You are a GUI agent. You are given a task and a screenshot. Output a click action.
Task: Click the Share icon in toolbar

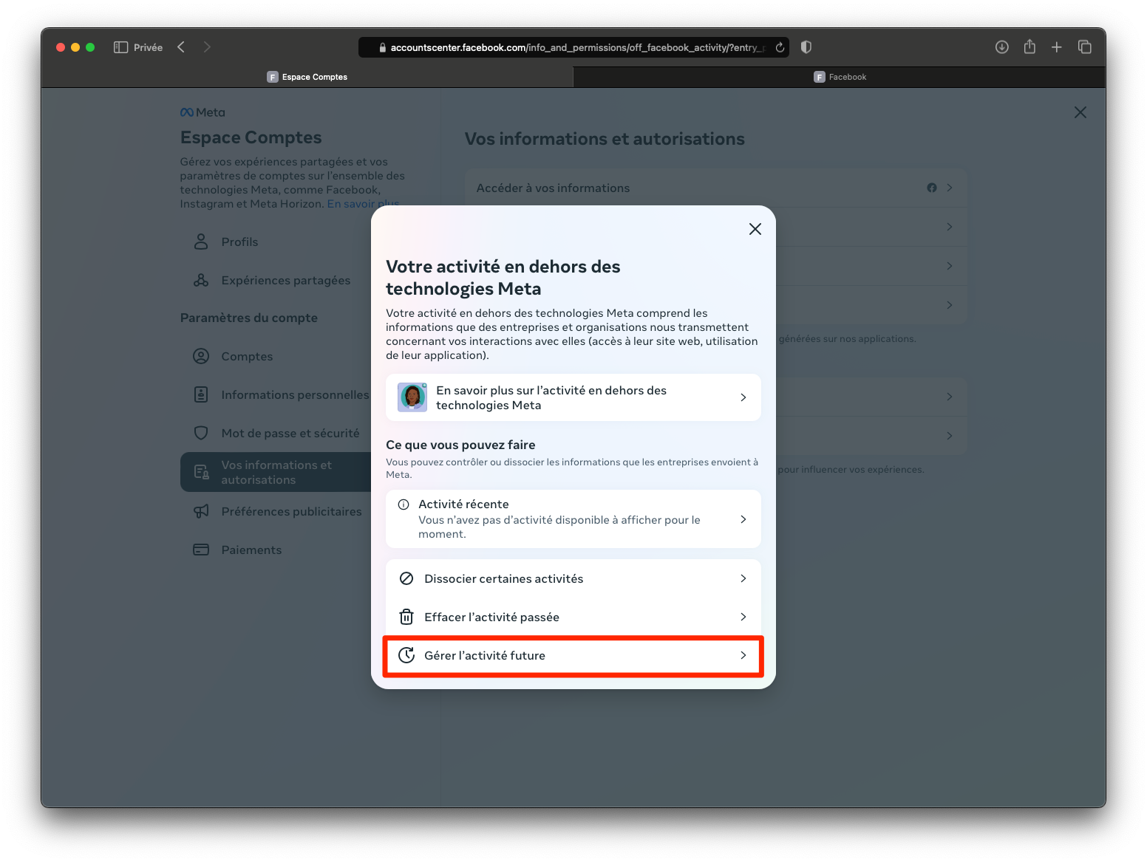(1029, 47)
